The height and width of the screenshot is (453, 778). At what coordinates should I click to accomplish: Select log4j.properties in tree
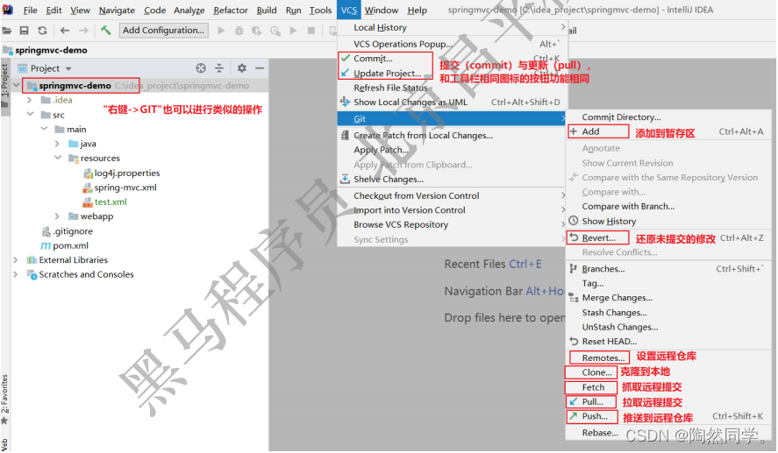(x=127, y=173)
